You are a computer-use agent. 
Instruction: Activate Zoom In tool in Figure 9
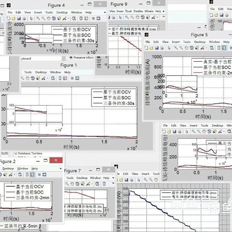click(127, 17)
